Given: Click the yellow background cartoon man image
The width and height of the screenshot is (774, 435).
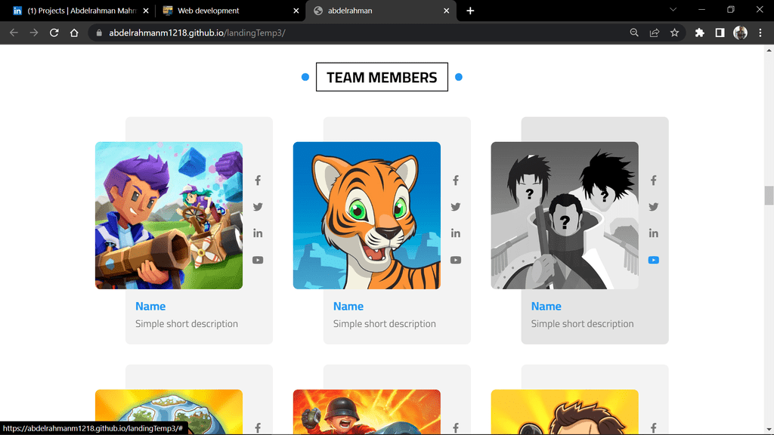Looking at the screenshot, I should click(x=565, y=412).
